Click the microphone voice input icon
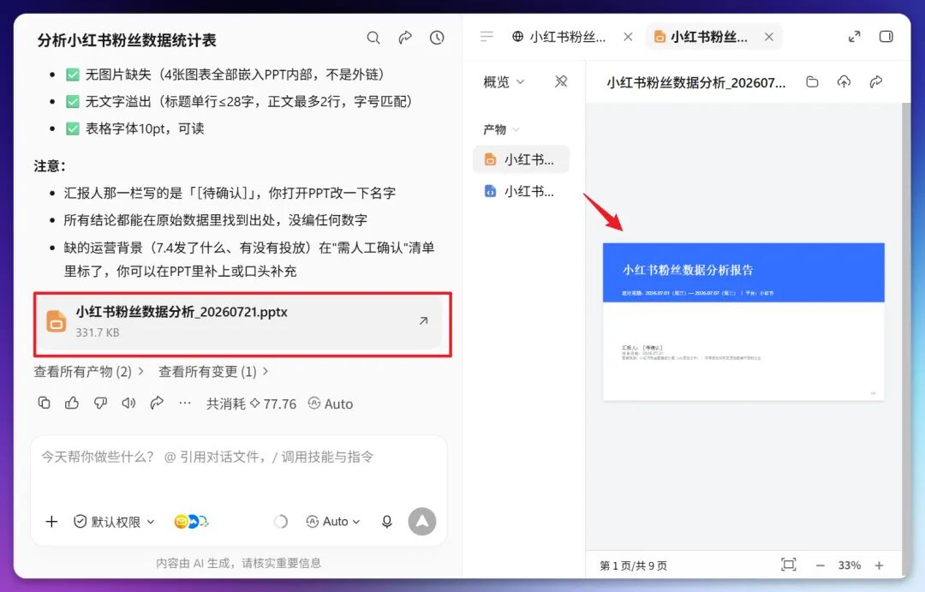This screenshot has width=925, height=592. (x=387, y=522)
